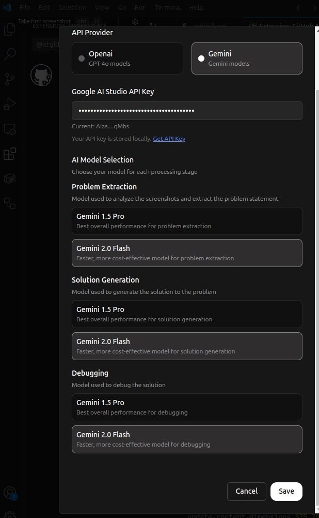Click the Cancel button
Image resolution: width=319 pixels, height=518 pixels.
pyautogui.click(x=247, y=491)
